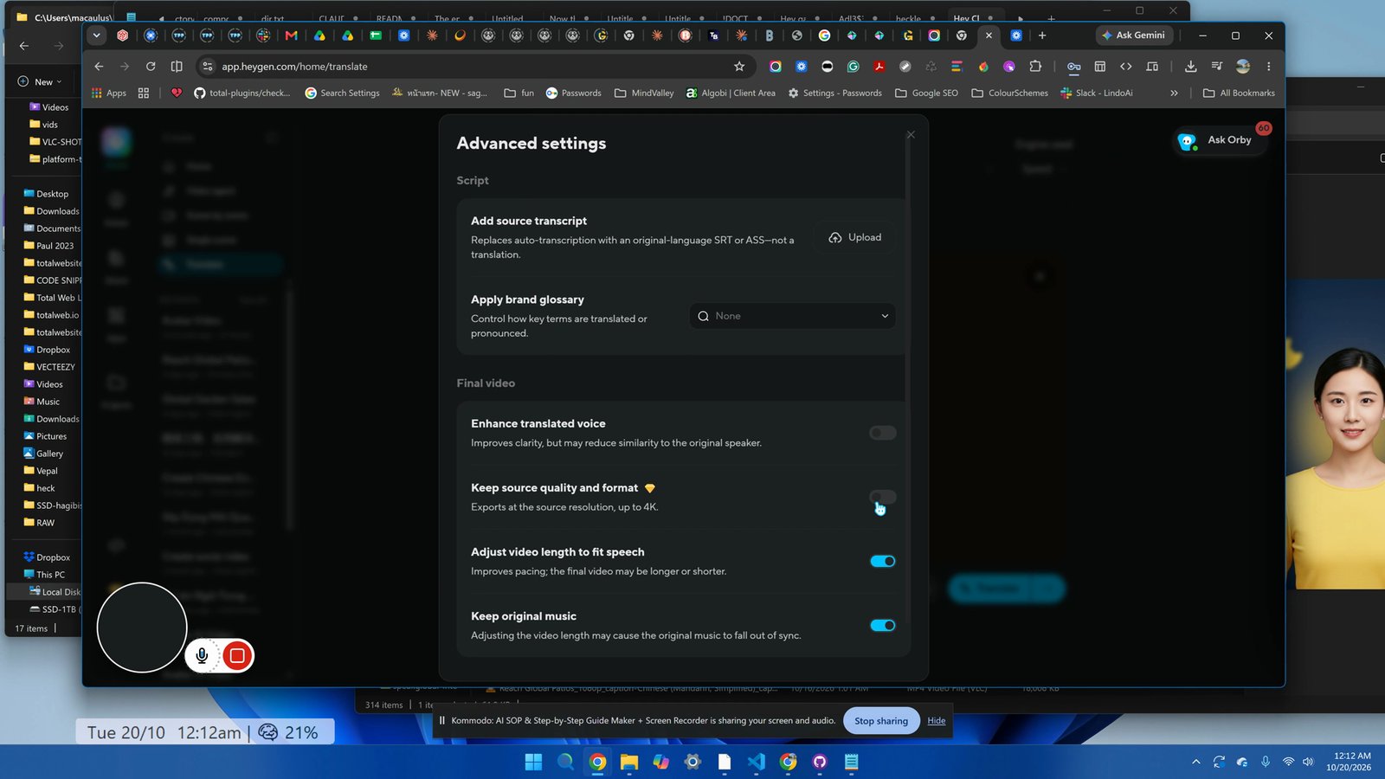The height and width of the screenshot is (779, 1385).
Task: Go back in Chrome
Action: point(99,67)
